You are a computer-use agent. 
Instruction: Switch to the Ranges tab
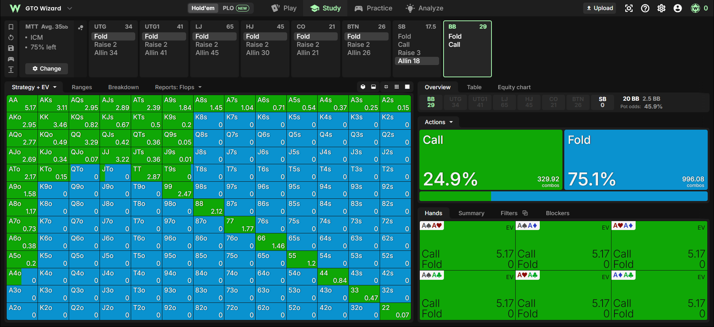[82, 87]
